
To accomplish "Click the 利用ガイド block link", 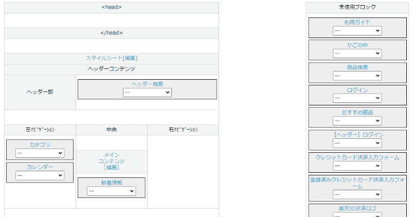I will pyautogui.click(x=357, y=22).
